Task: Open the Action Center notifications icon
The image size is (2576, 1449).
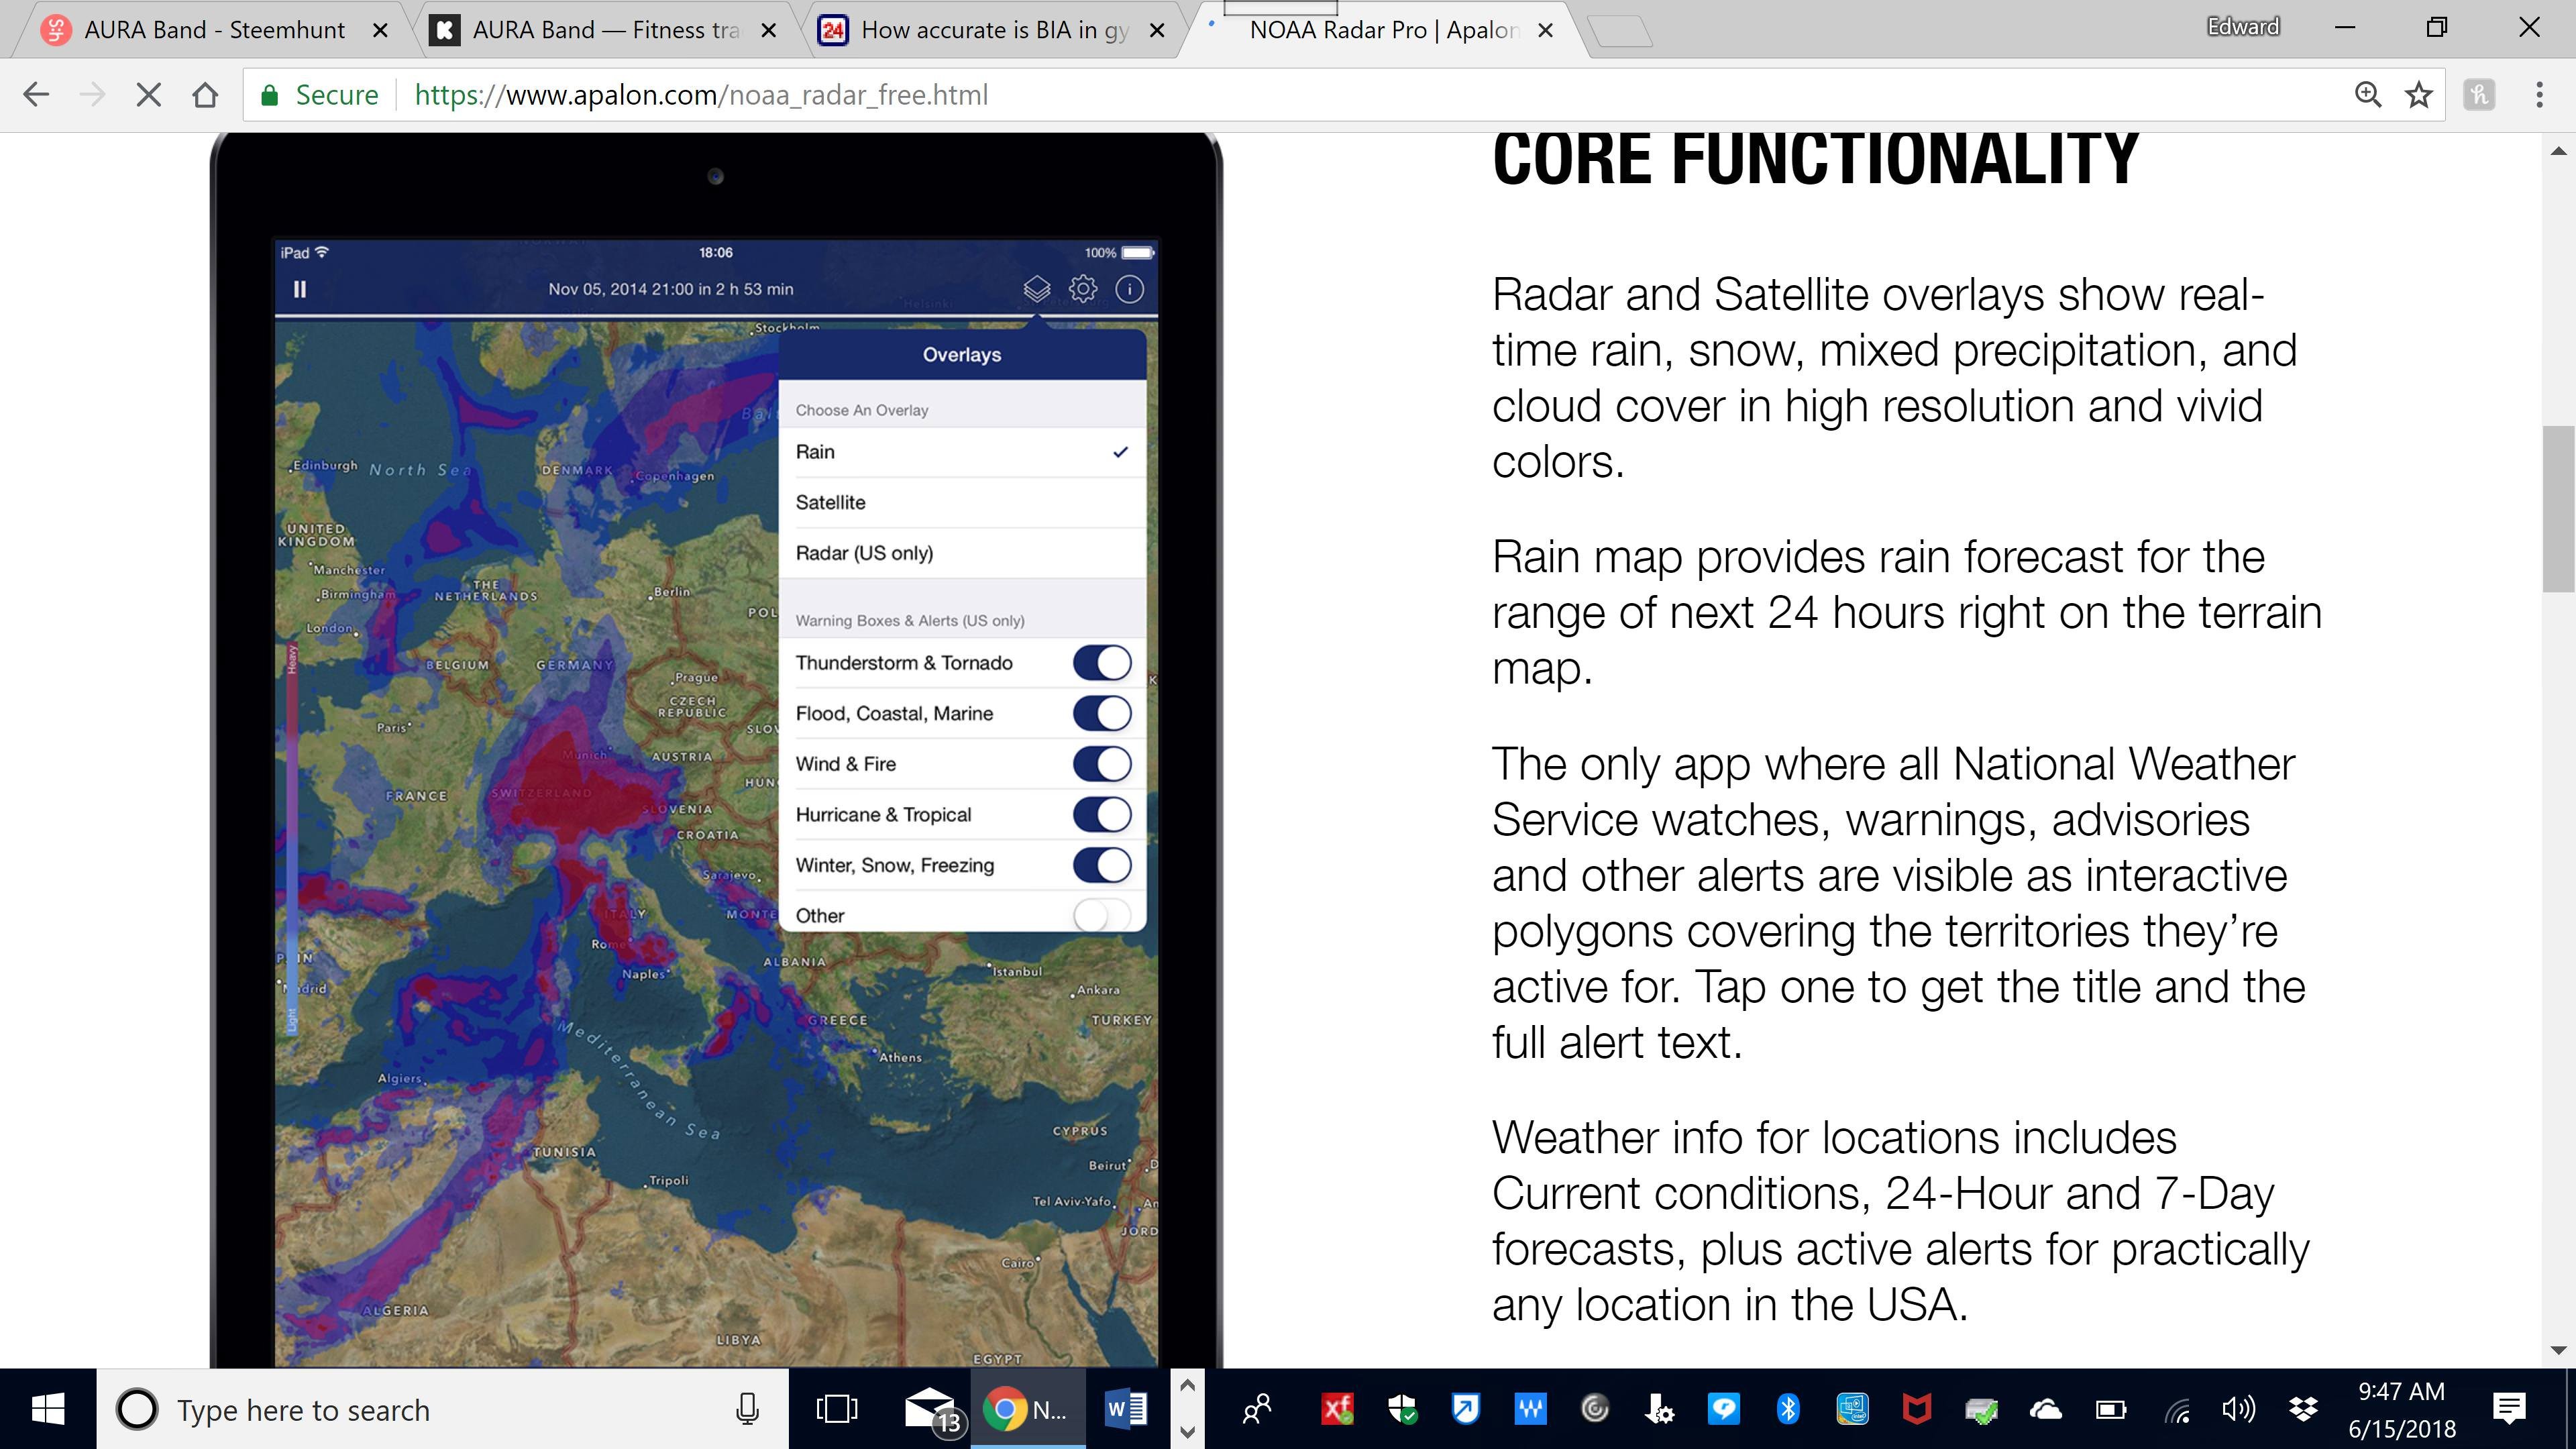Action: [2509, 1410]
